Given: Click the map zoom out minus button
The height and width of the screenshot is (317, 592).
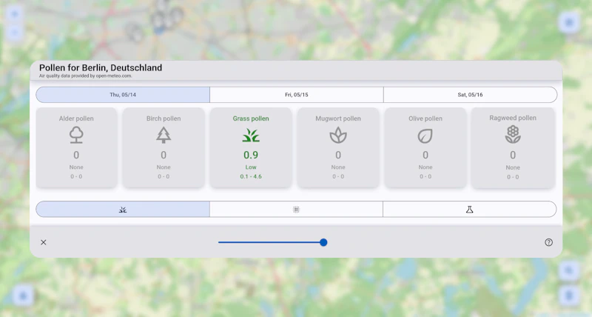Looking at the screenshot, I should pyautogui.click(x=15, y=33).
